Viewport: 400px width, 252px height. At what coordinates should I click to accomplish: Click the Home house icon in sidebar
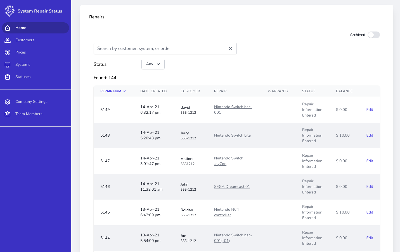point(8,28)
